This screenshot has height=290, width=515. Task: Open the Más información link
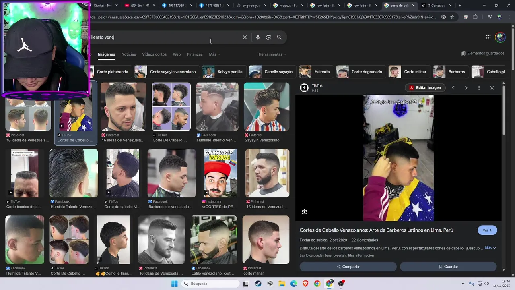pos(361,255)
